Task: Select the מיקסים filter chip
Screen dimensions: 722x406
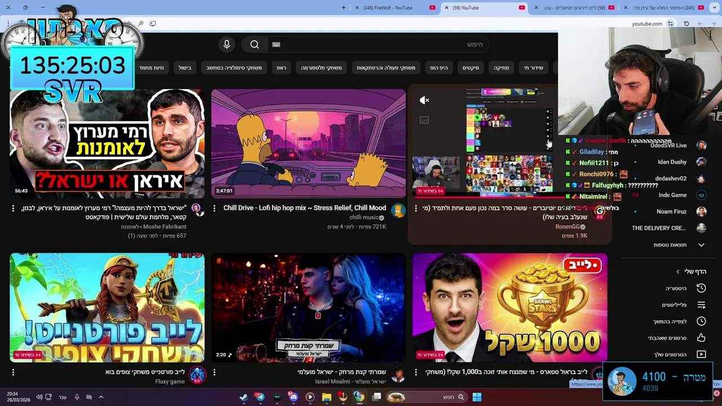Action: 470,68
